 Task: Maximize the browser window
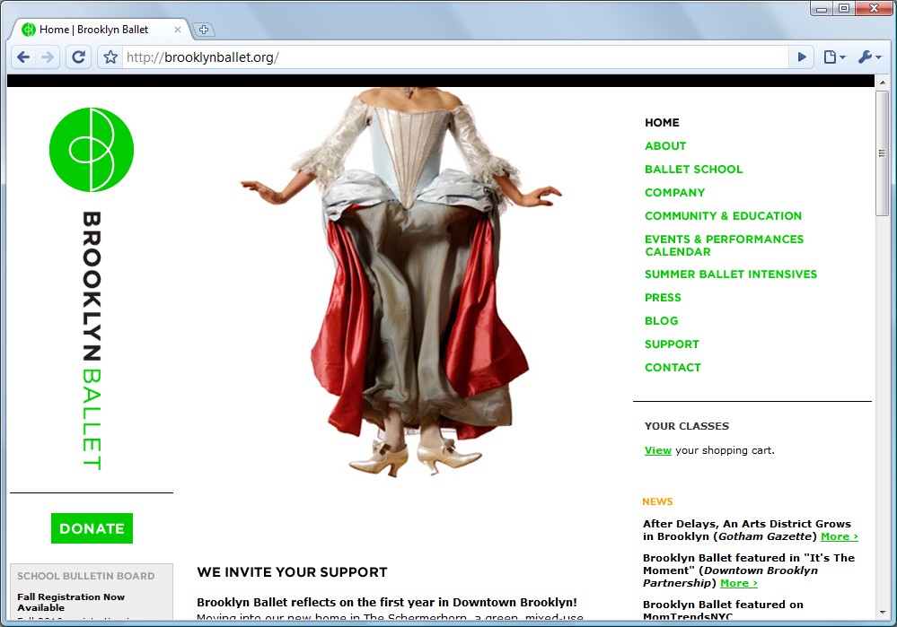[x=844, y=9]
